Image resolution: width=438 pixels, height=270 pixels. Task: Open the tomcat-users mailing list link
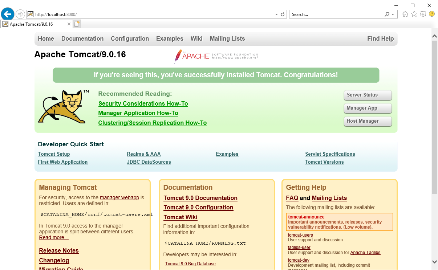pos(300,235)
